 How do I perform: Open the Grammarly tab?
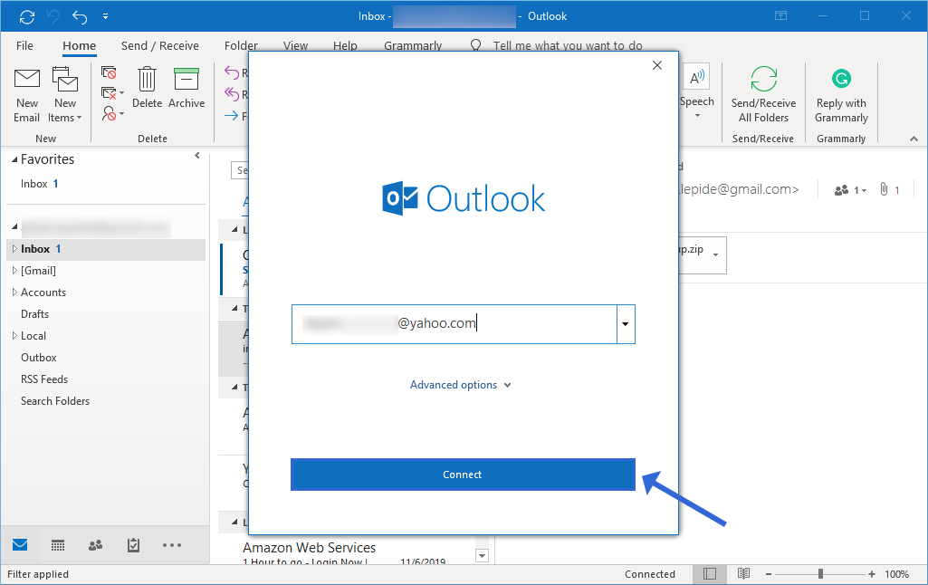click(413, 46)
